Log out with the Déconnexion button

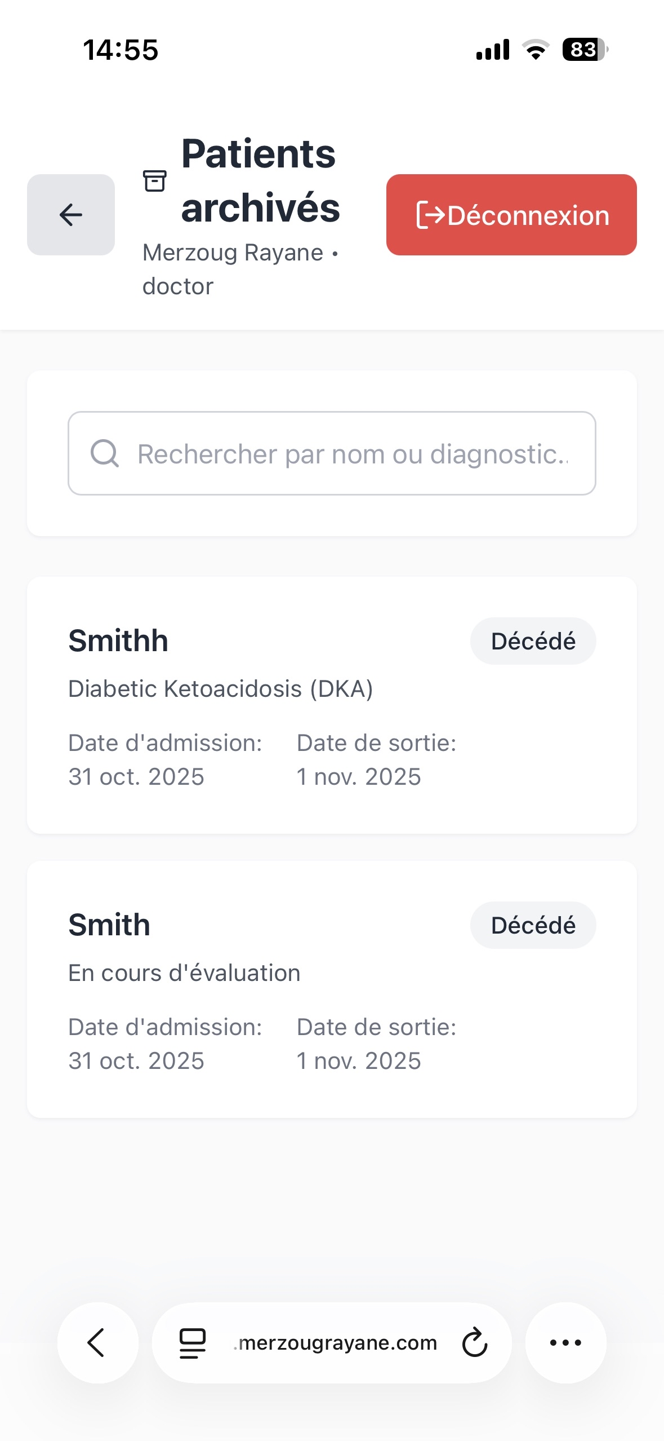tap(511, 215)
